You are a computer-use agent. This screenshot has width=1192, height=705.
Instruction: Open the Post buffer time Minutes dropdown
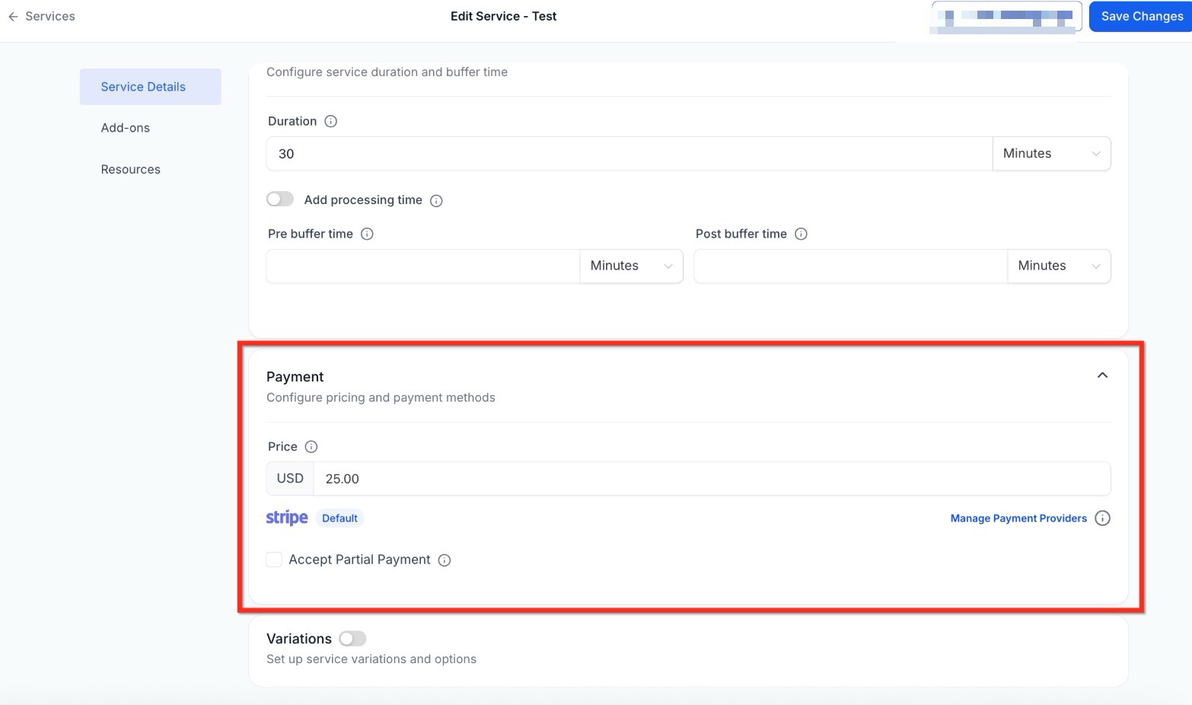[1059, 266]
